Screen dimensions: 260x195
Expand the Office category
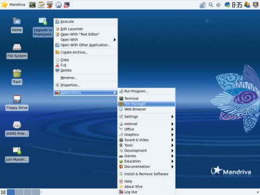click(x=146, y=129)
